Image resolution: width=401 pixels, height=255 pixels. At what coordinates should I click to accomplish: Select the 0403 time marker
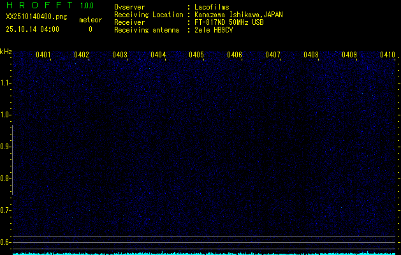pyautogui.click(x=120, y=55)
